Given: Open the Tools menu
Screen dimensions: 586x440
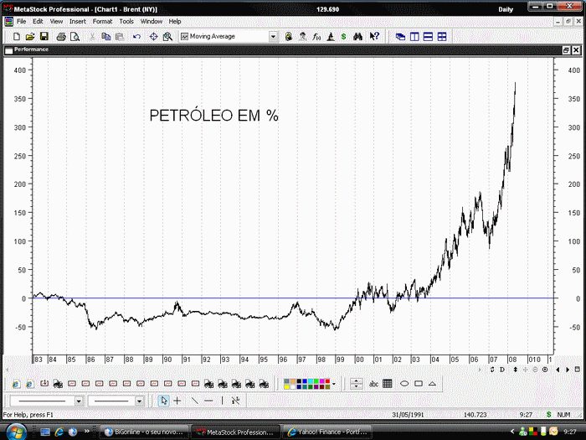Looking at the screenshot, I should pos(126,21).
